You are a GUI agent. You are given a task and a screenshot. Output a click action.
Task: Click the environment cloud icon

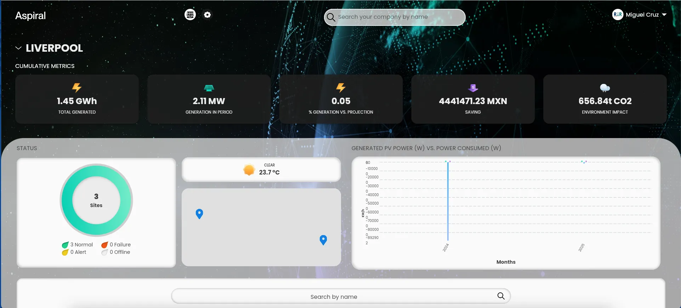(x=605, y=88)
